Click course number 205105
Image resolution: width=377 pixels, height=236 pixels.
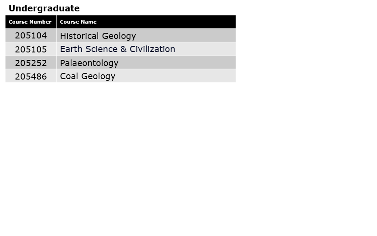[x=31, y=49]
